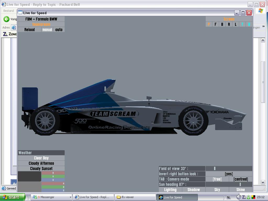Click the page icon beside Adres
This screenshot has height=201, width=268.
coord(14,27)
